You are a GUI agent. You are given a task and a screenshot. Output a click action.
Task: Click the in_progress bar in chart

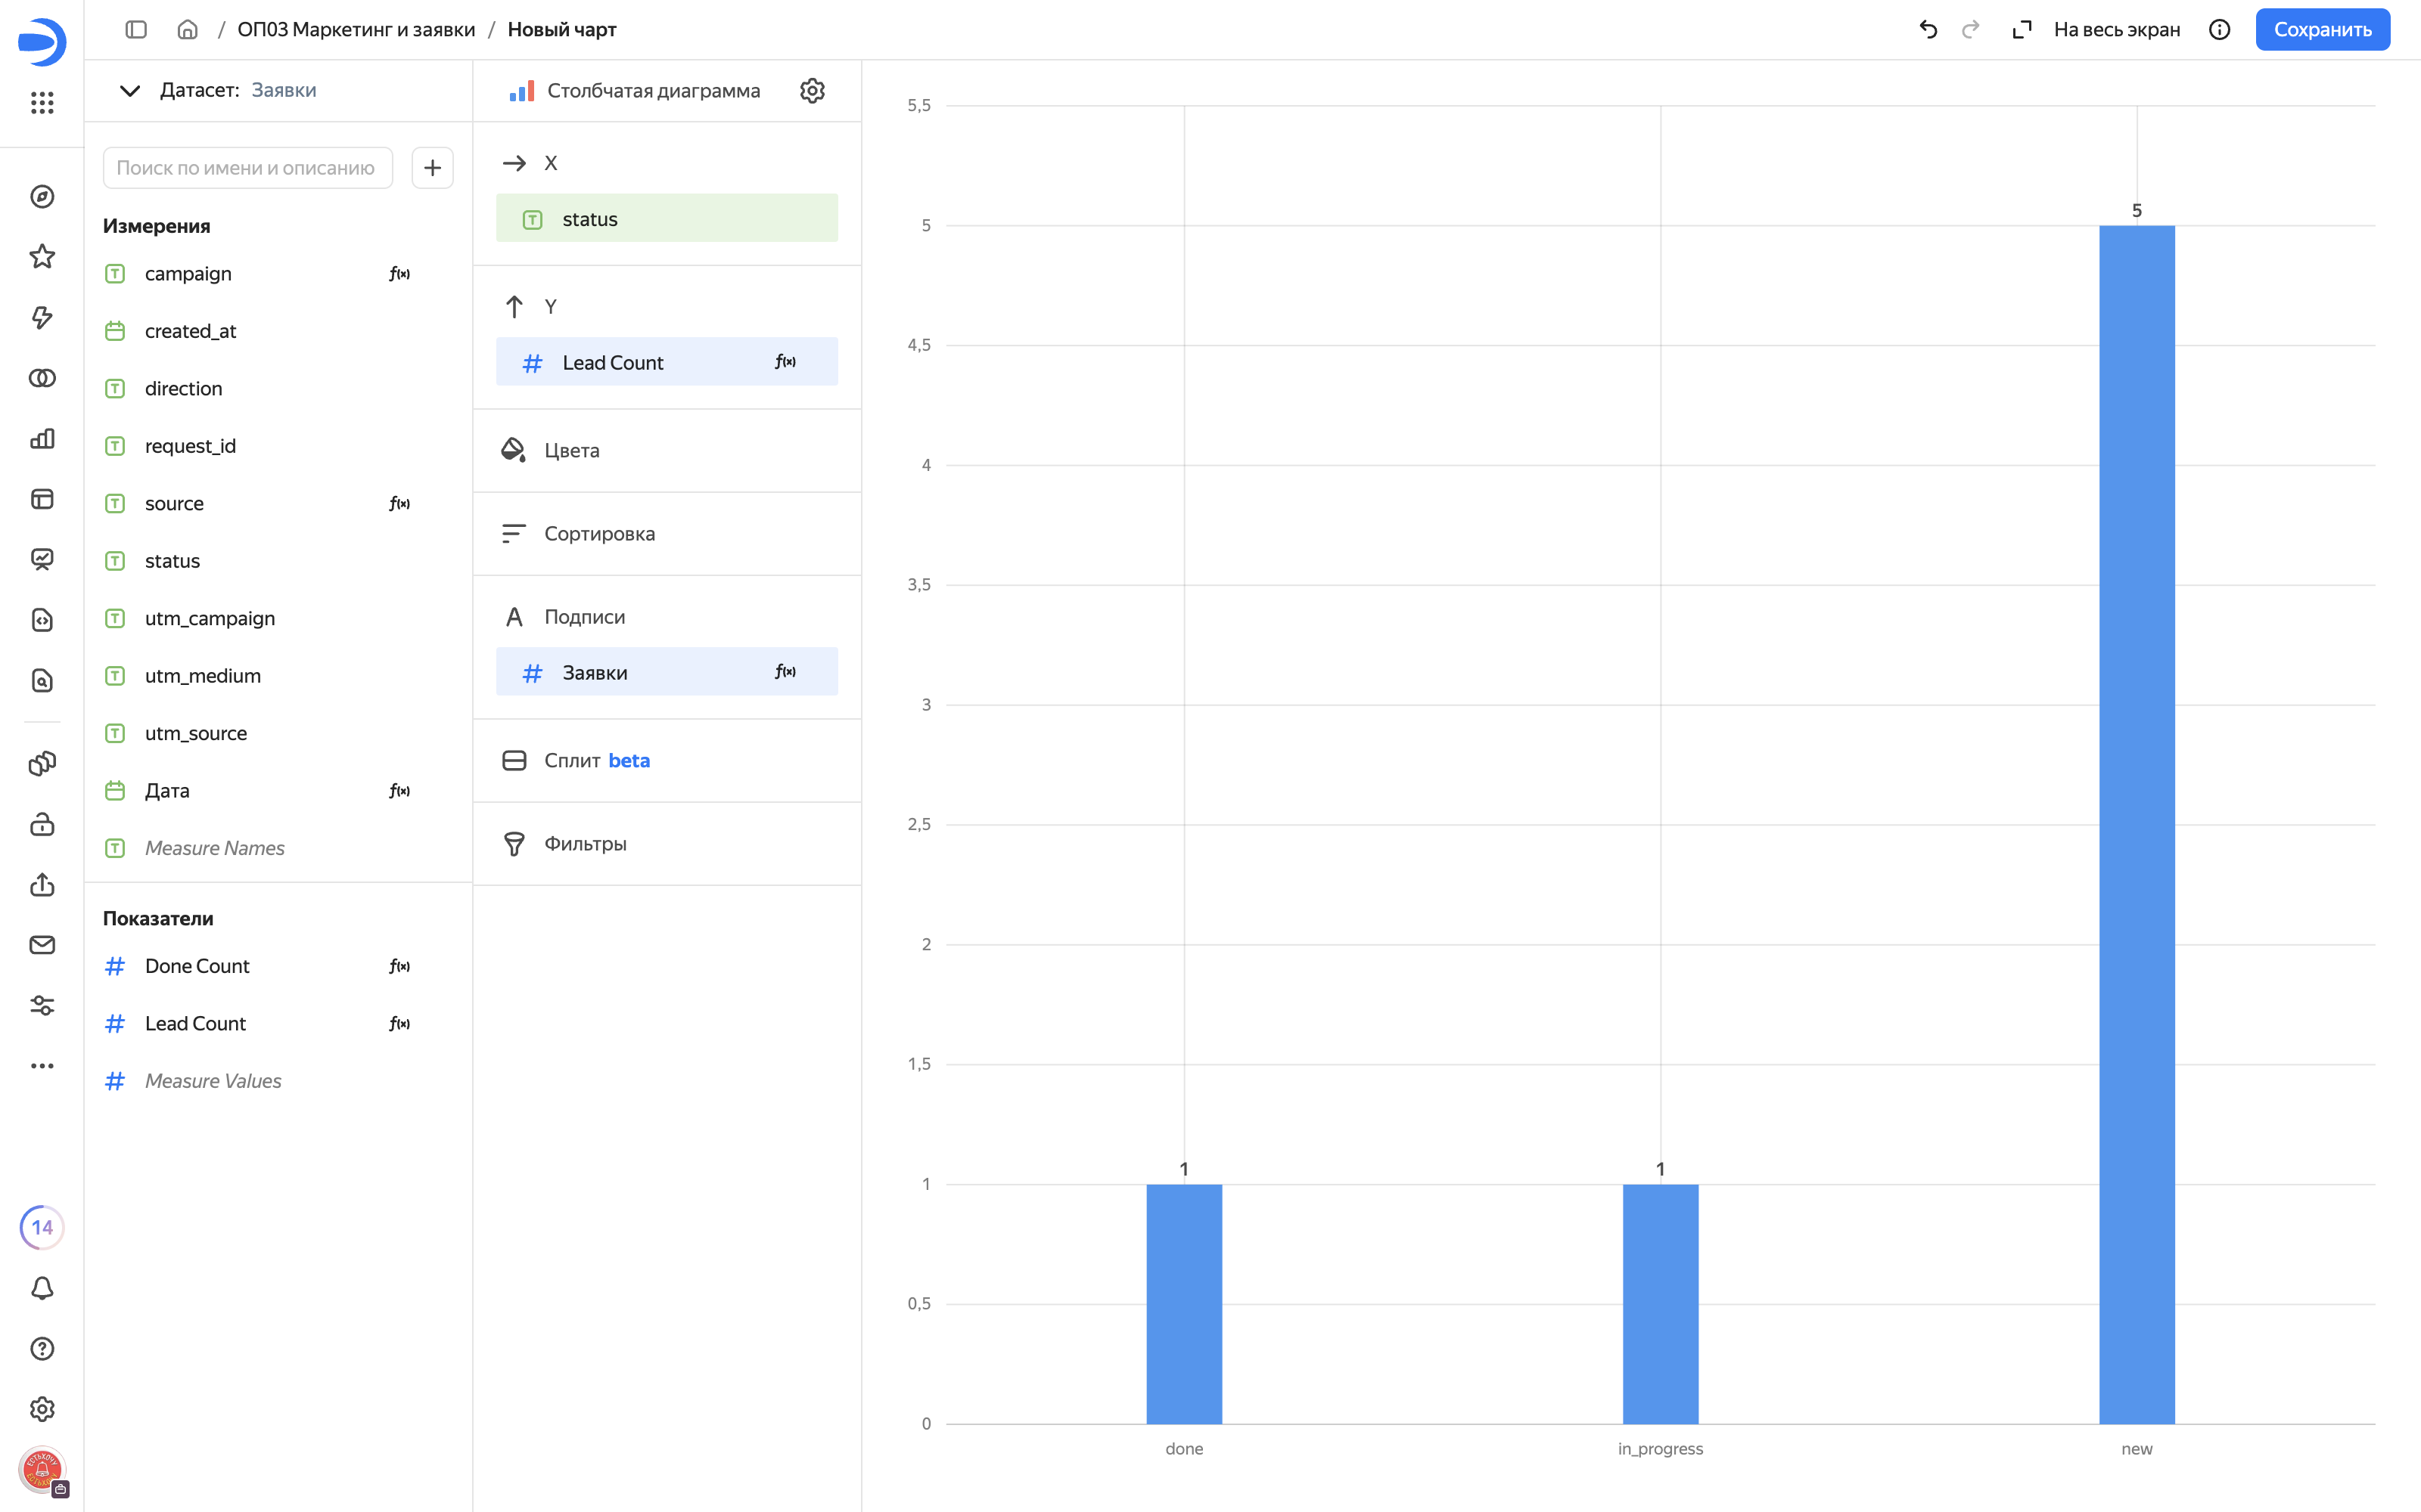click(1660, 1304)
